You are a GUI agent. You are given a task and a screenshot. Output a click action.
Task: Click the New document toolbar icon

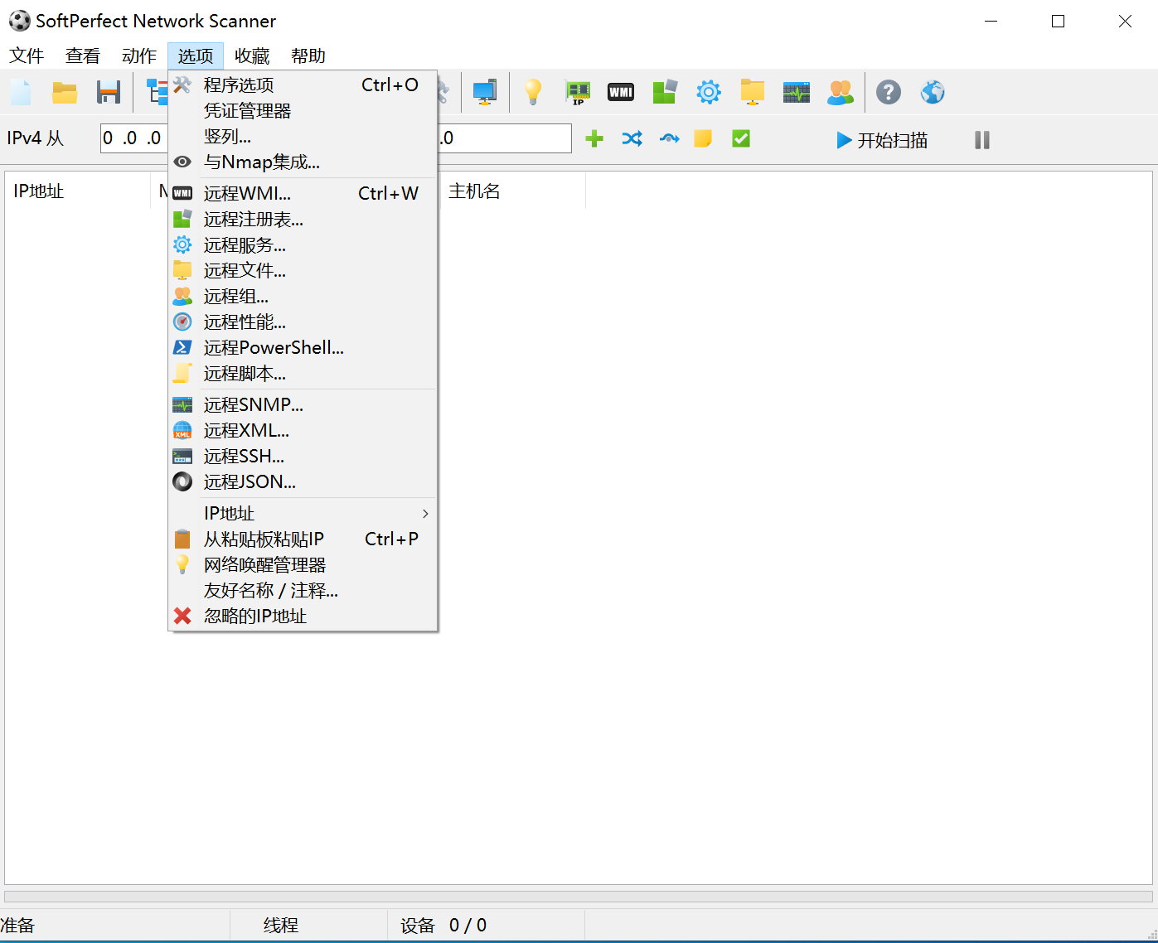pyautogui.click(x=21, y=92)
